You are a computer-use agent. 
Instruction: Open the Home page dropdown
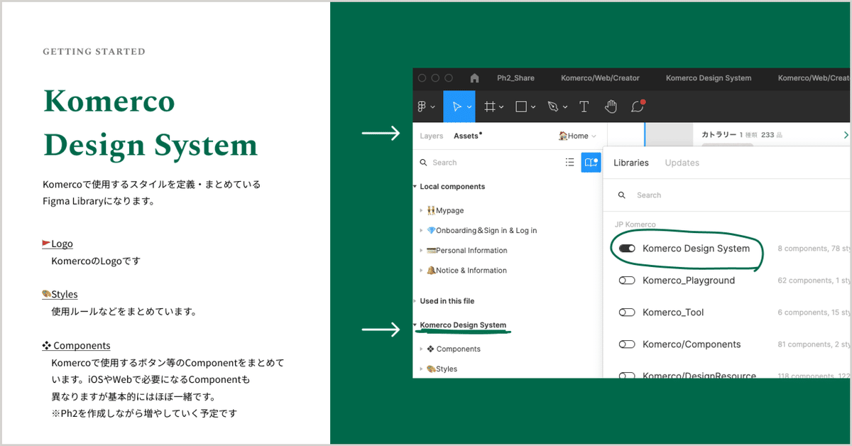tap(577, 136)
